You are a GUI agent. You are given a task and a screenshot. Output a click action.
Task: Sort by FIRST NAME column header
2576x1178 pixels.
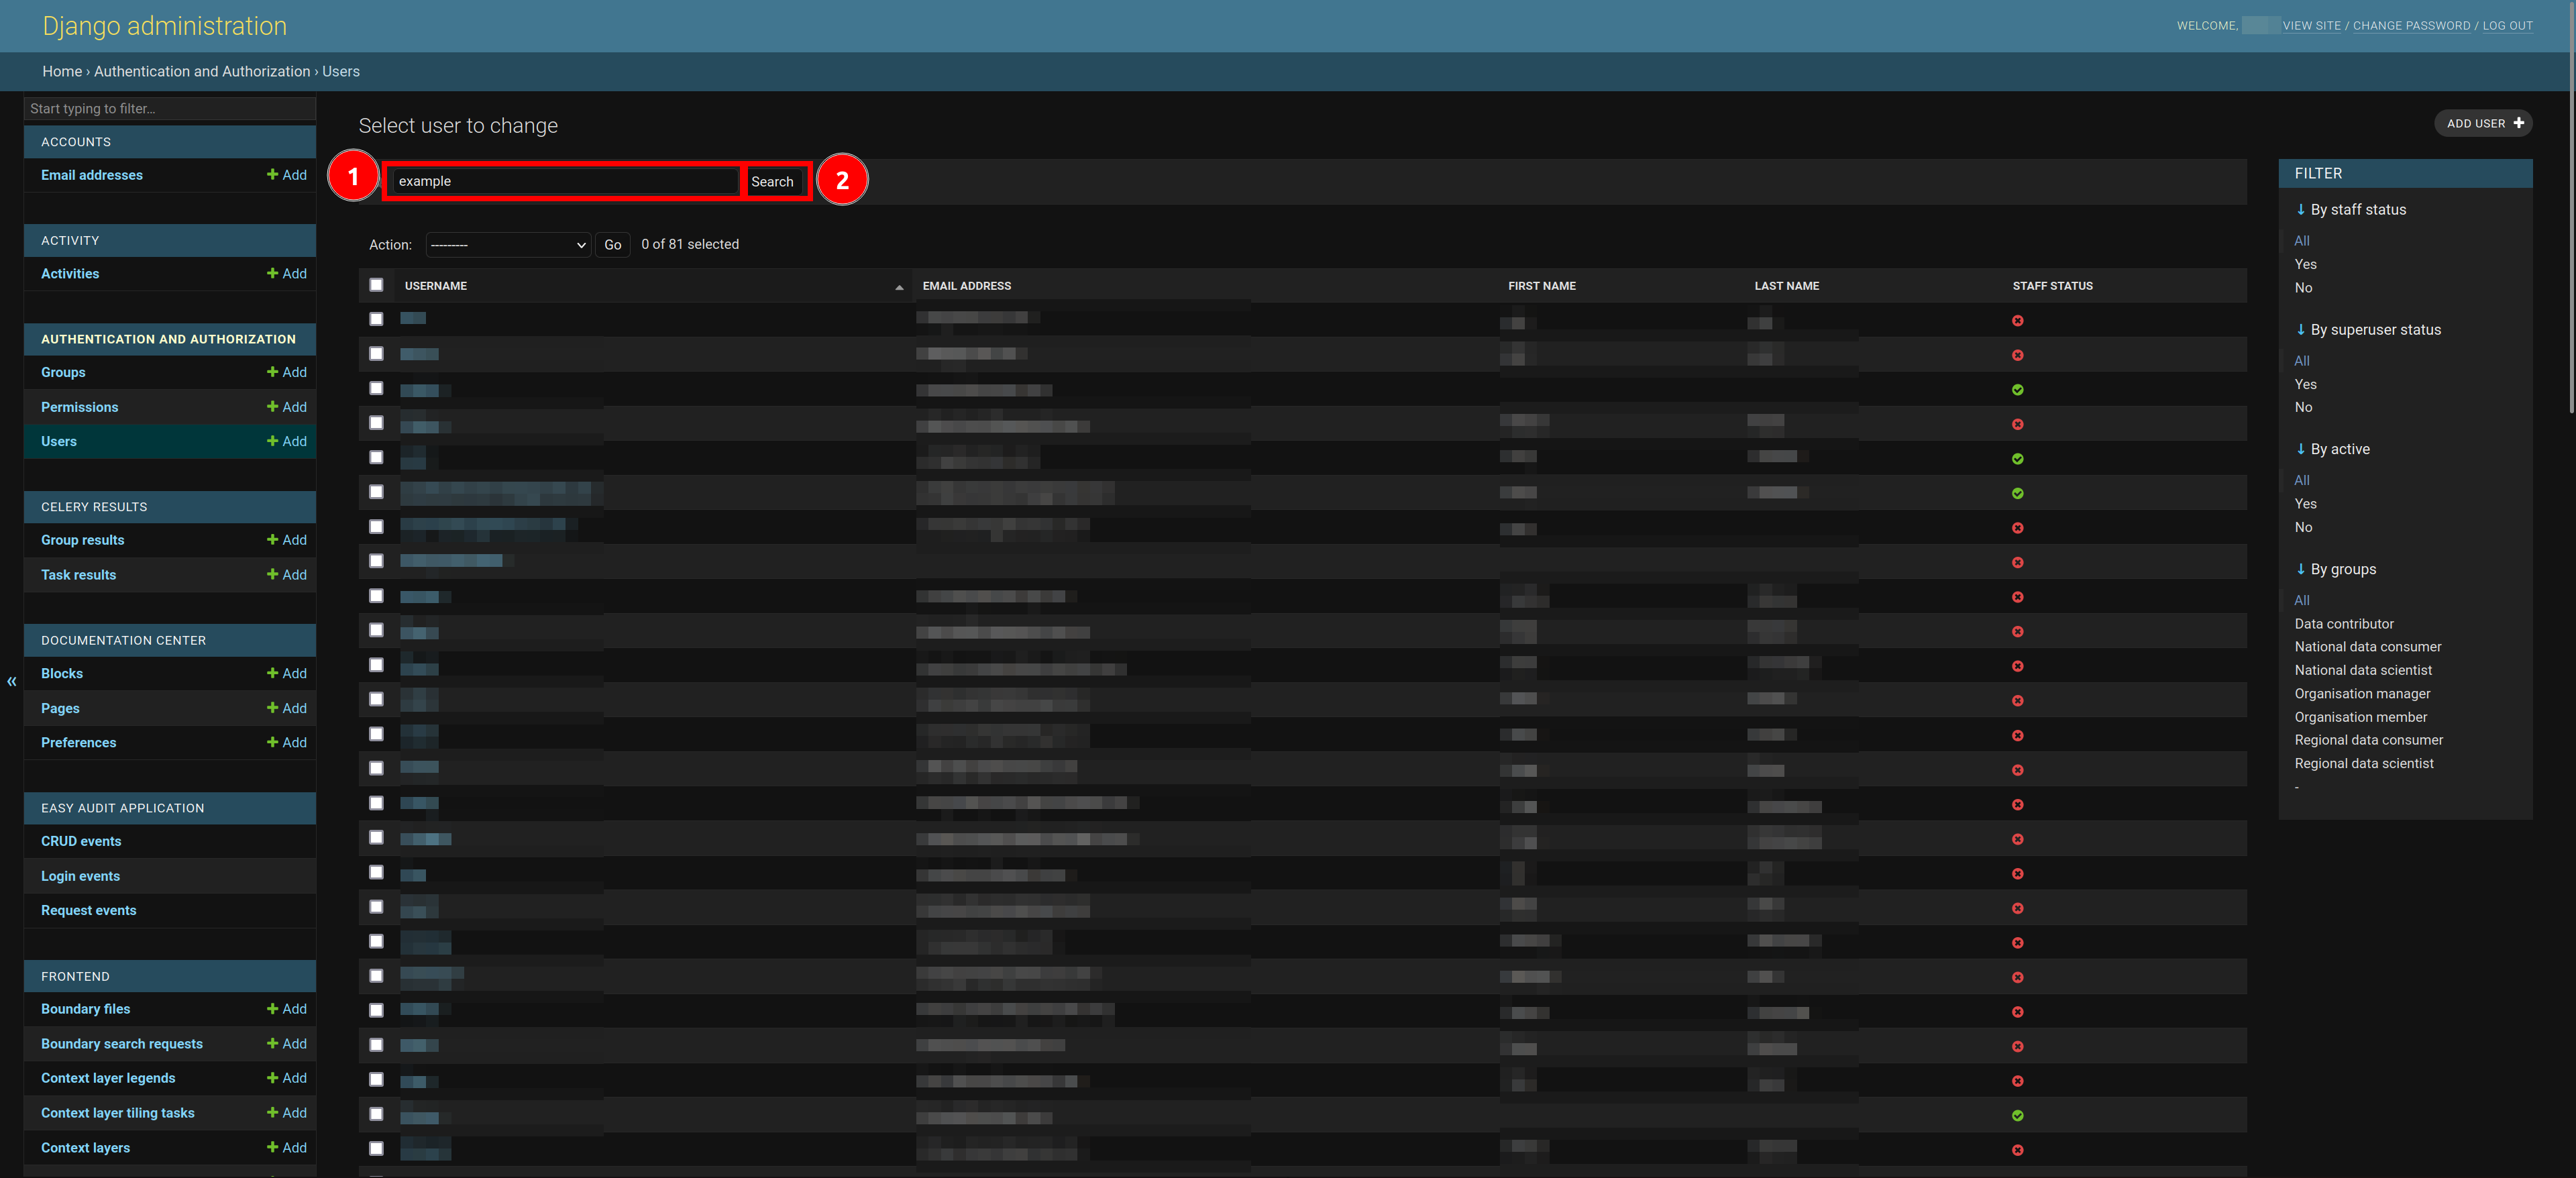pos(1541,286)
